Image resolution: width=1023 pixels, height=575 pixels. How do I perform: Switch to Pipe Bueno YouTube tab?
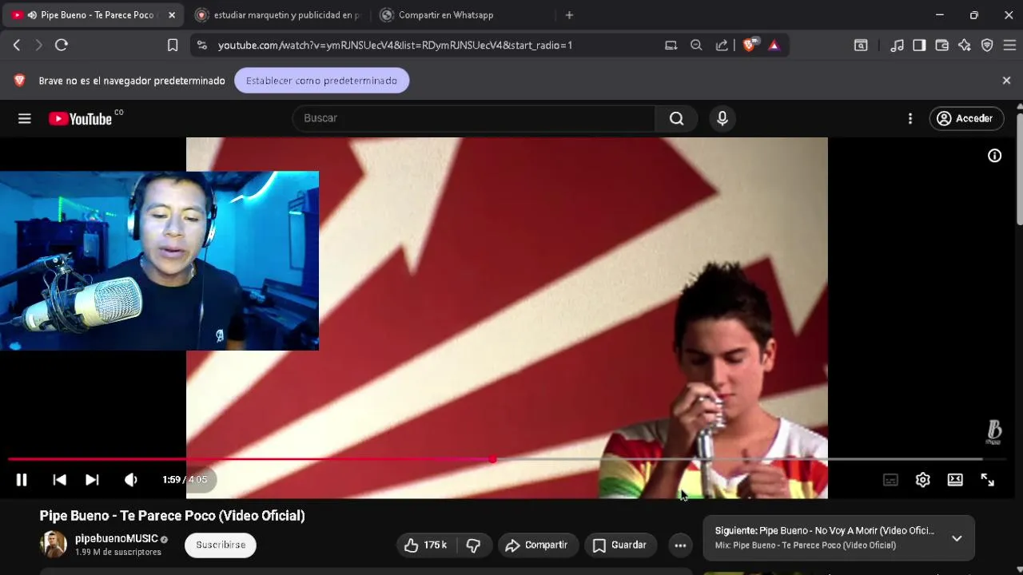(93, 15)
